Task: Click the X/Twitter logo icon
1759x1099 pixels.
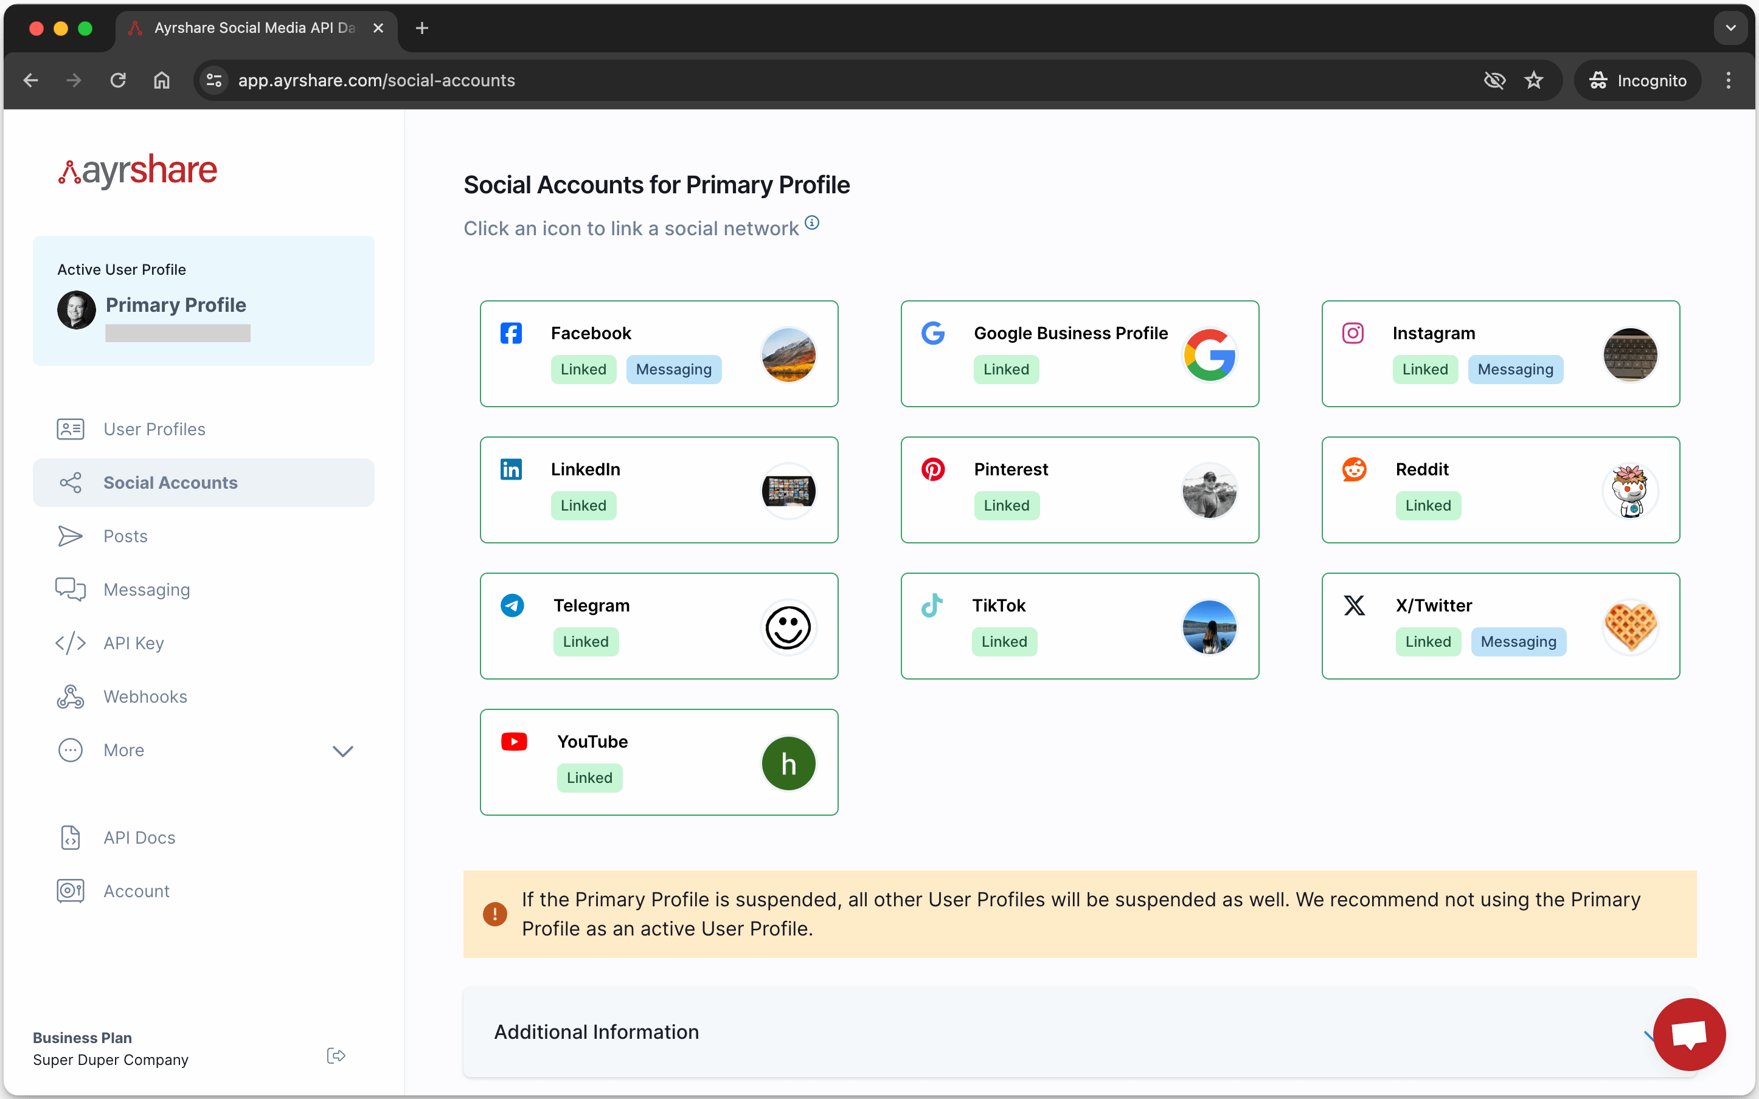Action: 1354,605
